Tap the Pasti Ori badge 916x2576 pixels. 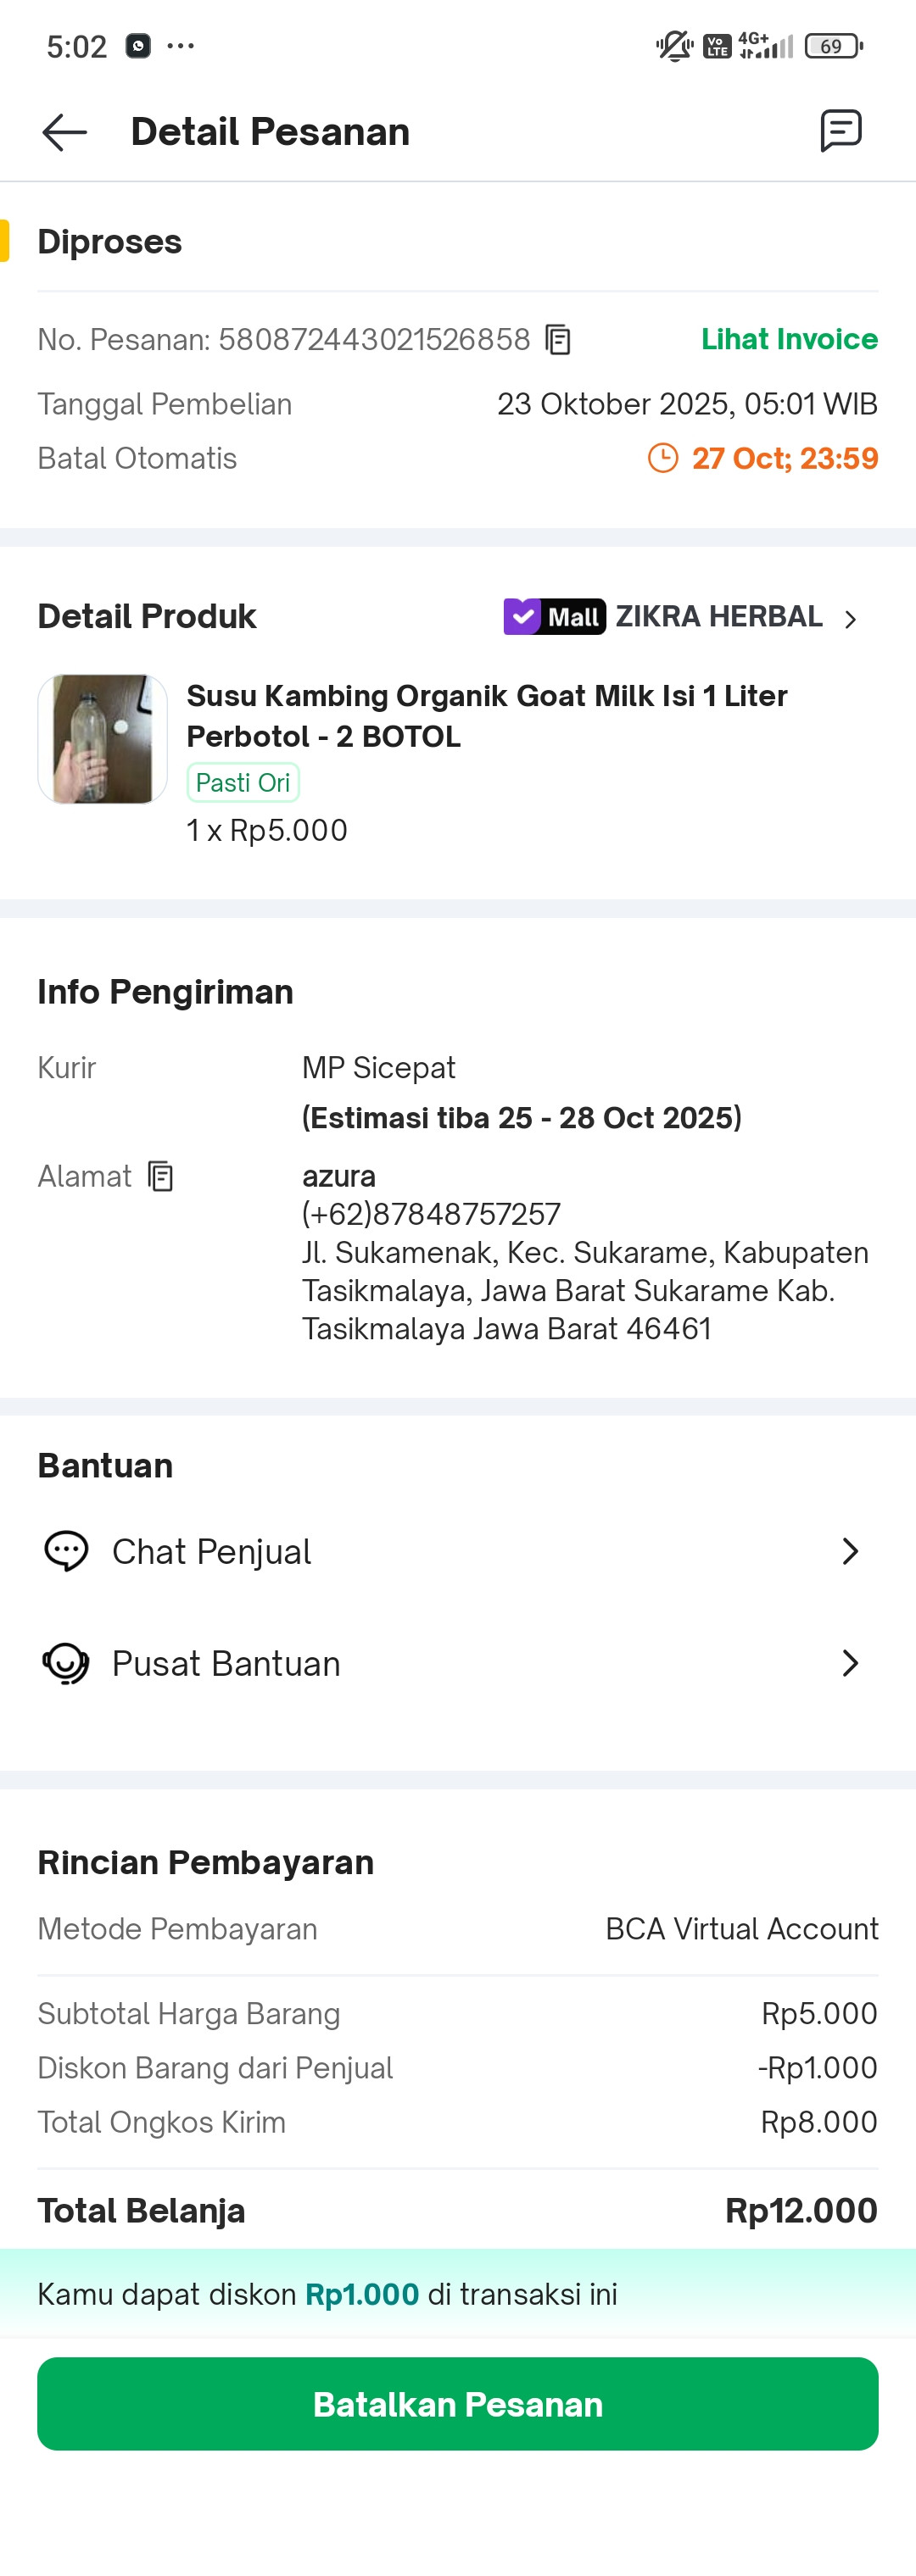[x=243, y=783]
